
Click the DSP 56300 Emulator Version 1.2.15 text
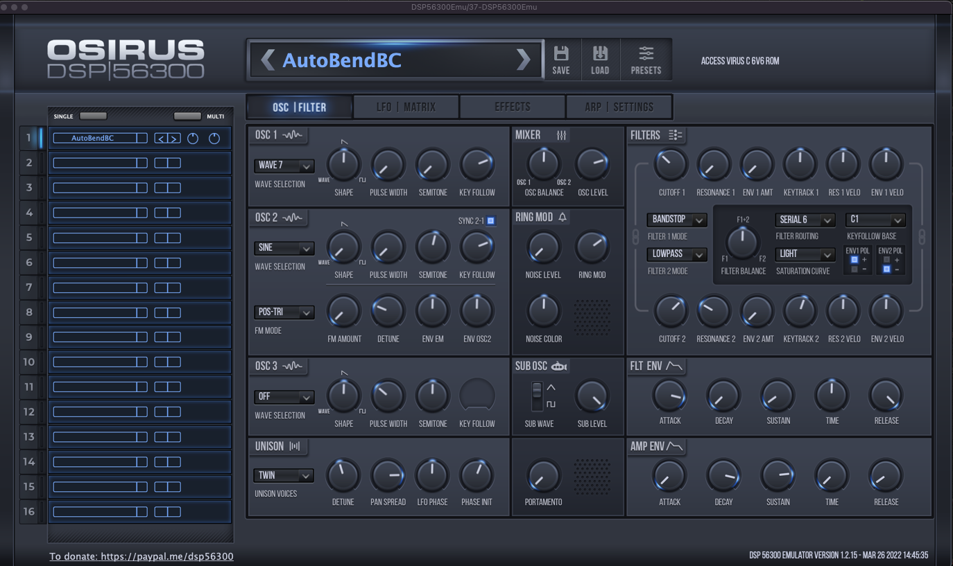[x=839, y=556]
